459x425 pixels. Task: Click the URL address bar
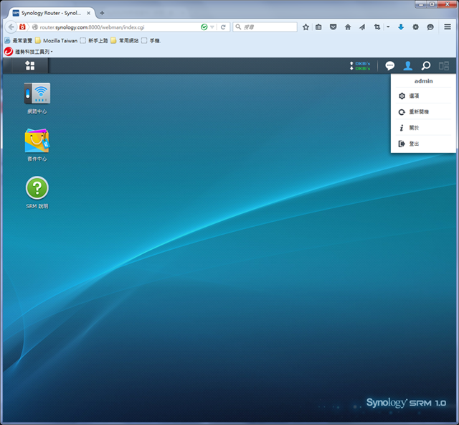click(x=115, y=27)
